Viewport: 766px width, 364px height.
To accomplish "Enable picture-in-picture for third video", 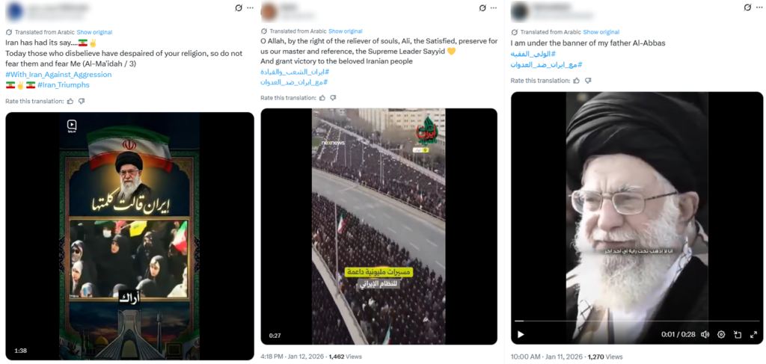I will tap(738, 335).
